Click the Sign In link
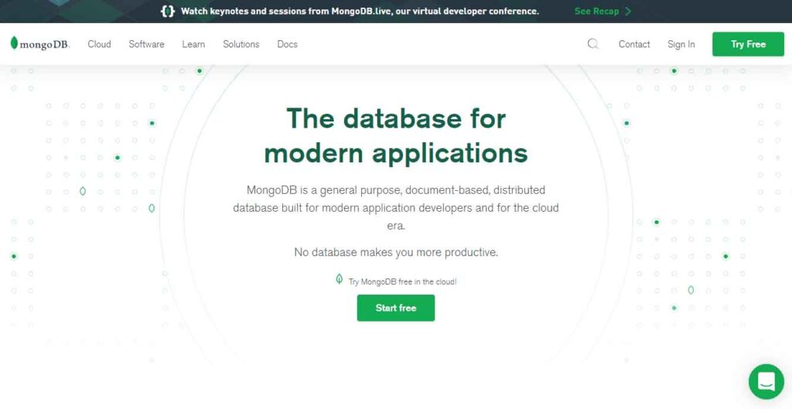The height and width of the screenshot is (409, 792). point(681,44)
